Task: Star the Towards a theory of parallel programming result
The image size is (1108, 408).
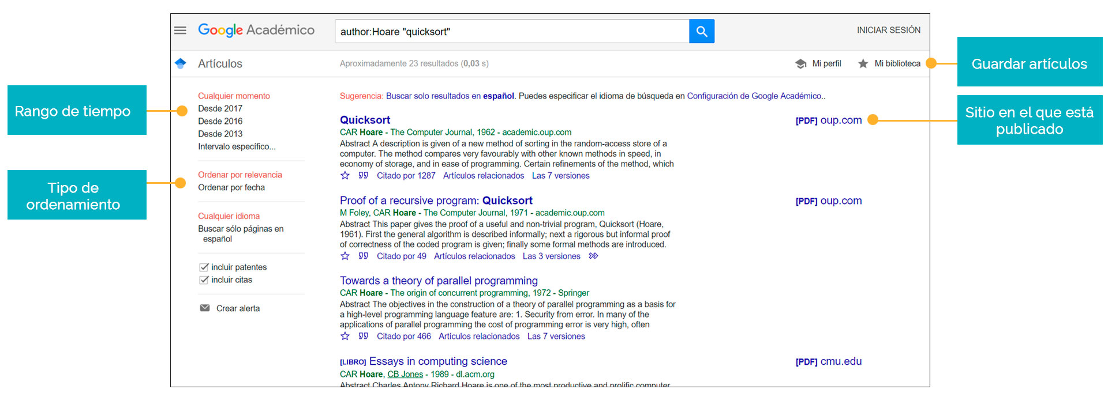Action: click(x=345, y=336)
